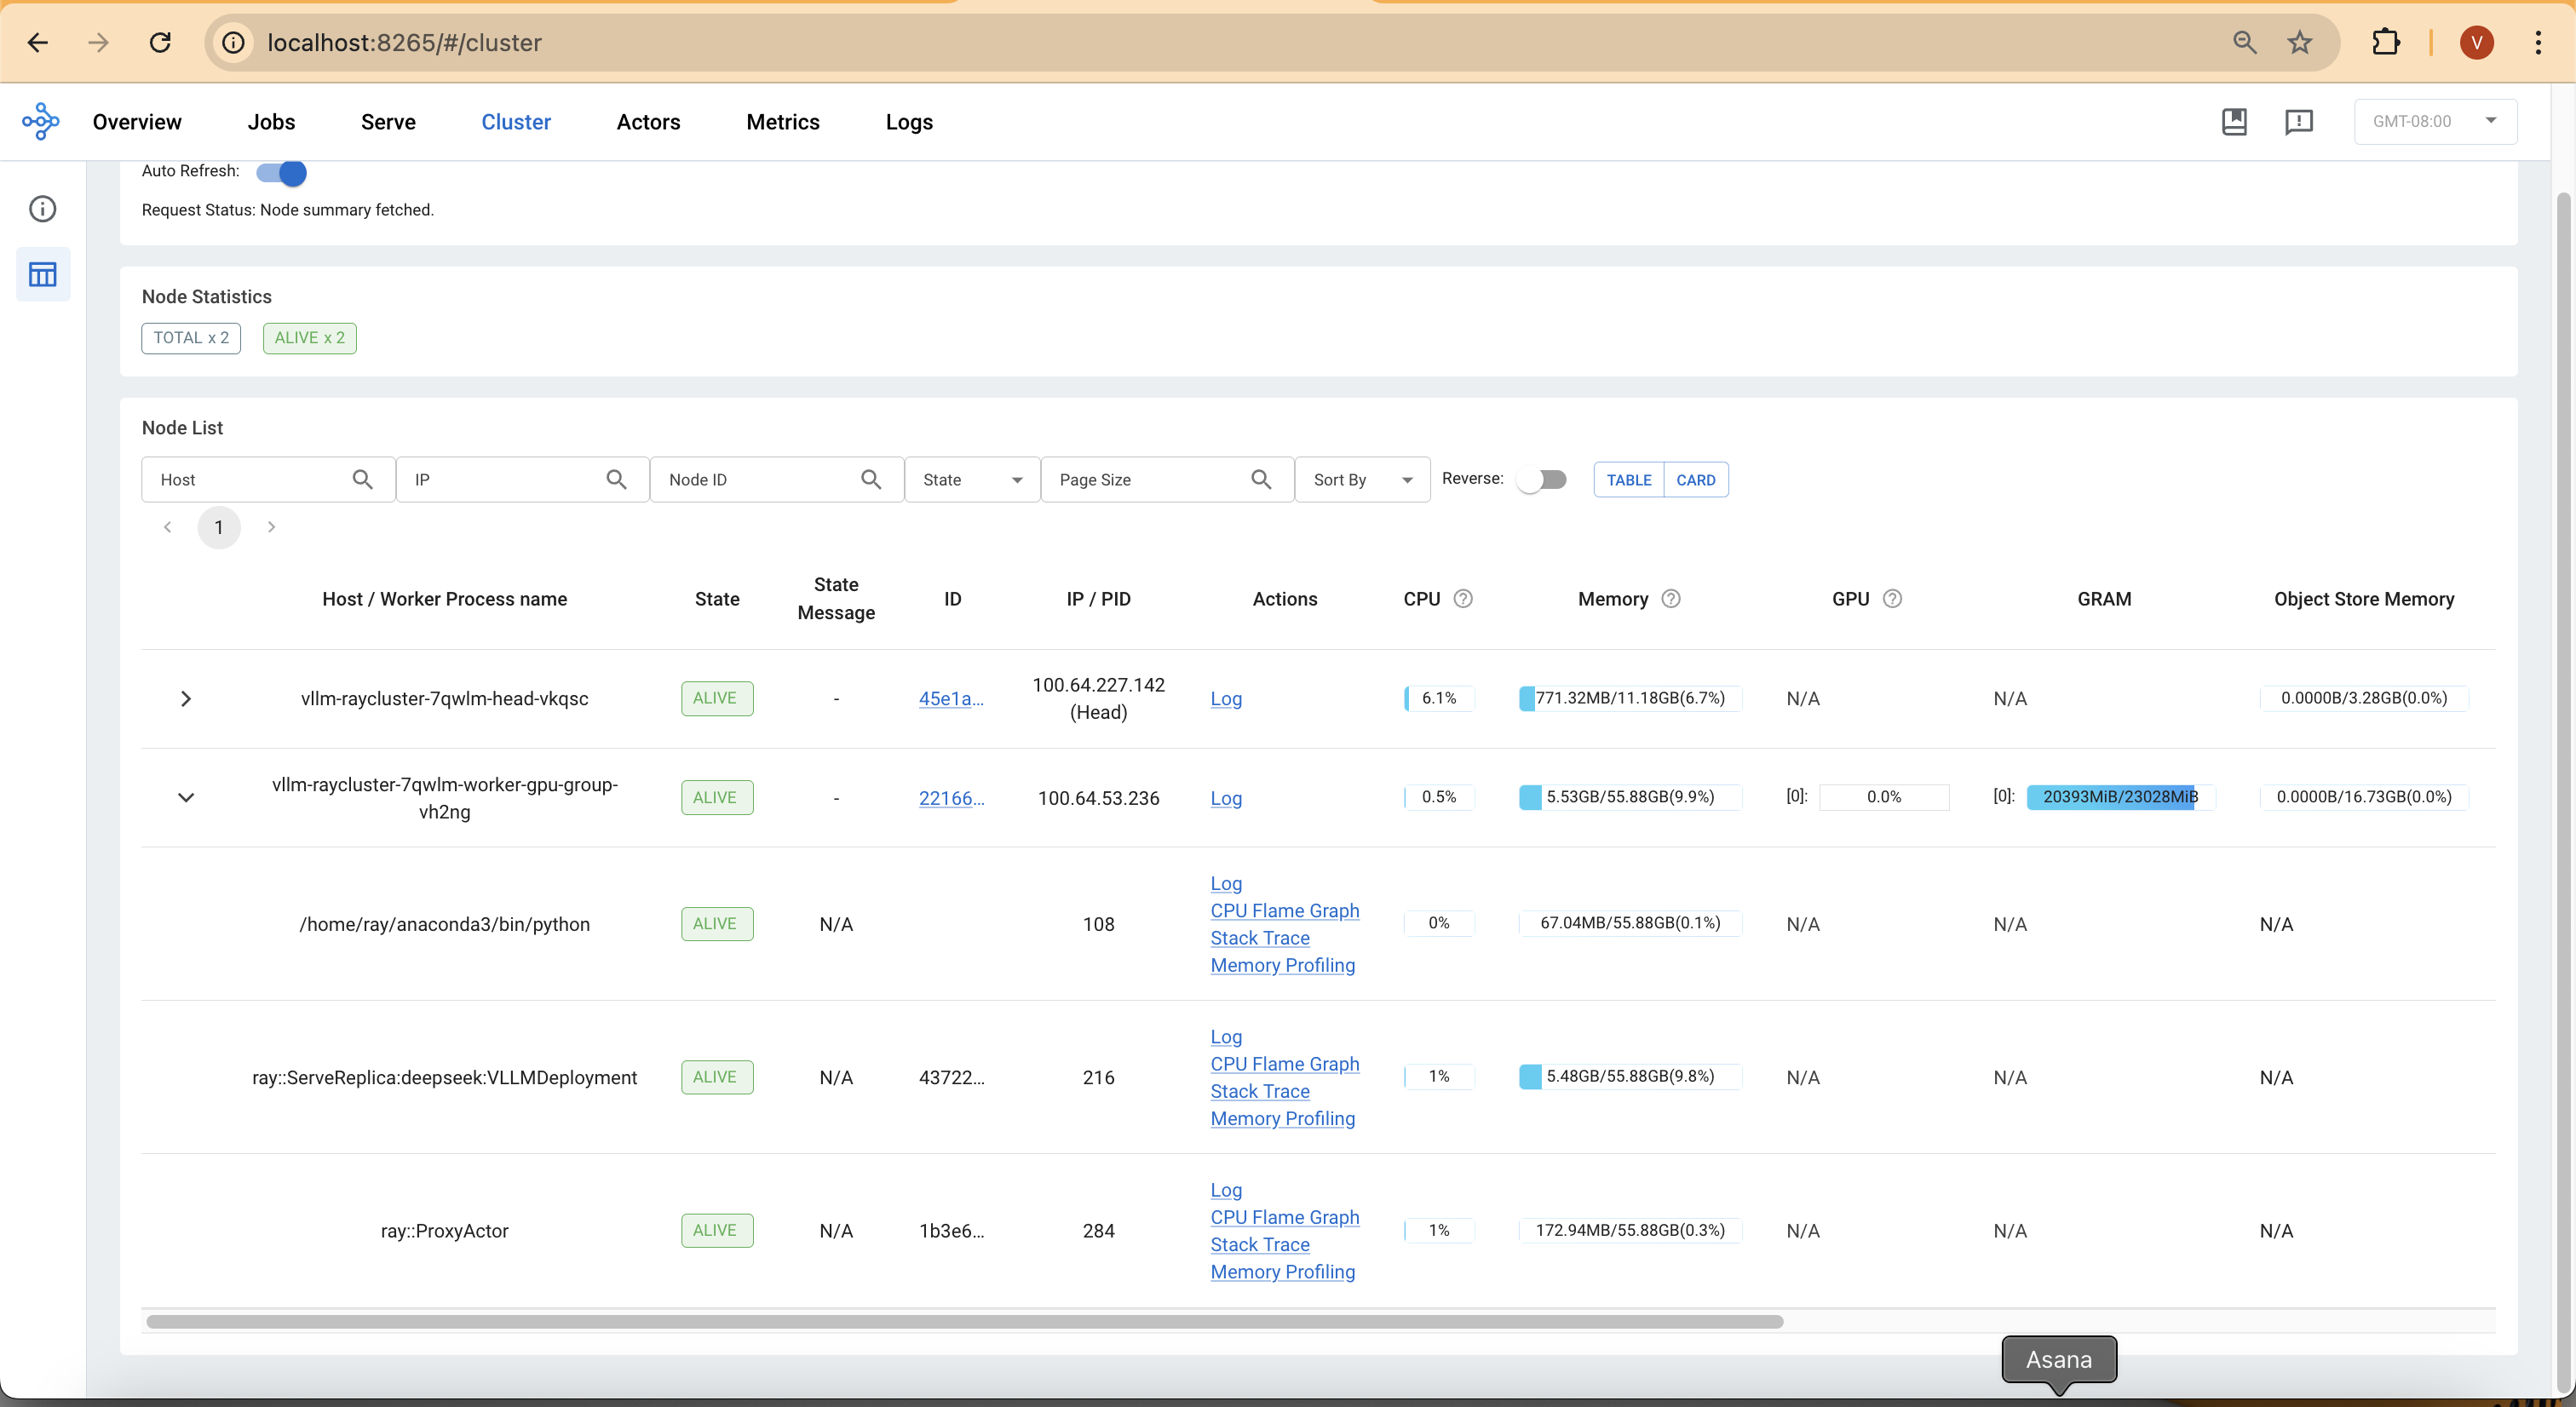The image size is (2576, 1407).
Task: Click the CPU column help icon
Action: click(x=1463, y=599)
